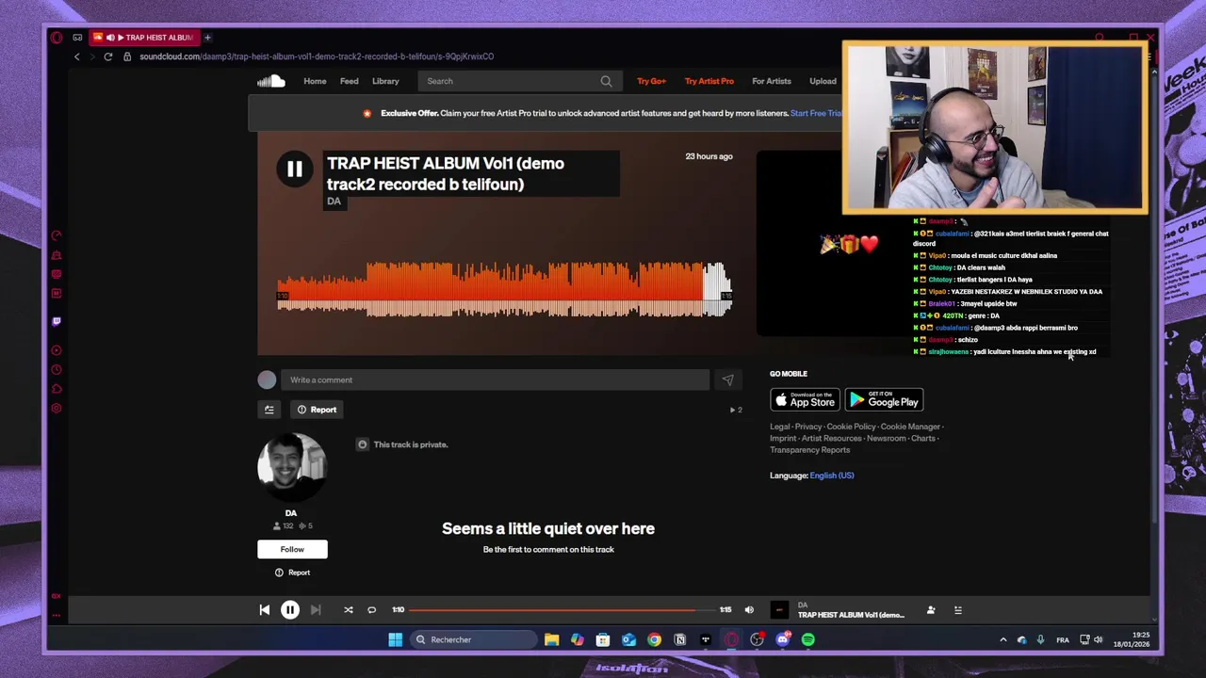Viewport: 1206px width, 678px height.
Task: Open the Feed menu item
Action: point(349,81)
